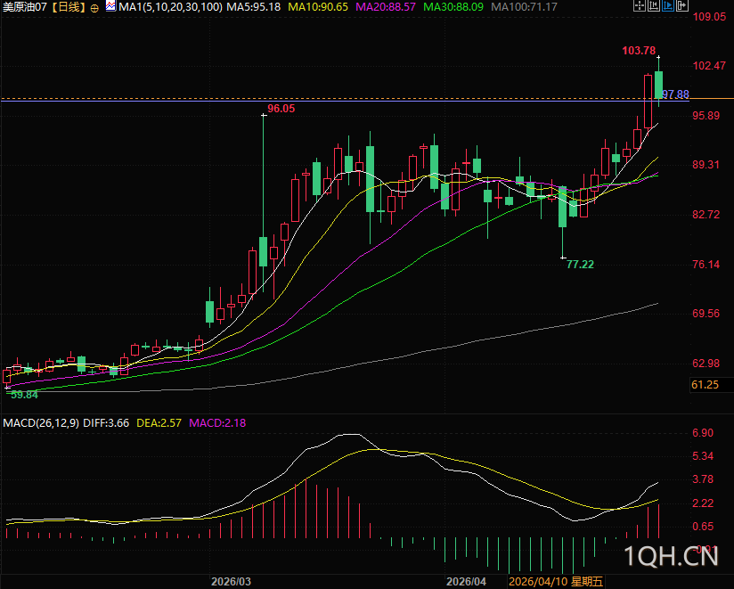The width and height of the screenshot is (734, 589).
Task: Click the 1QH.CN watermark link
Action: click(x=672, y=557)
